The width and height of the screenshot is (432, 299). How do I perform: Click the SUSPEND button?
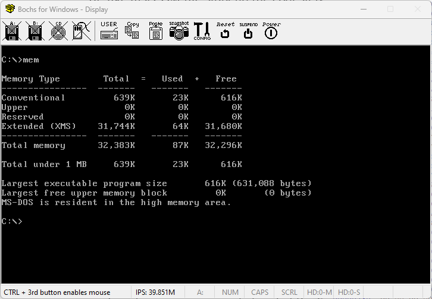click(x=248, y=30)
